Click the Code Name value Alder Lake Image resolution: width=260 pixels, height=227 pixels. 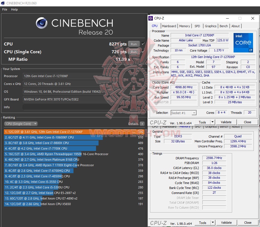click(186, 40)
